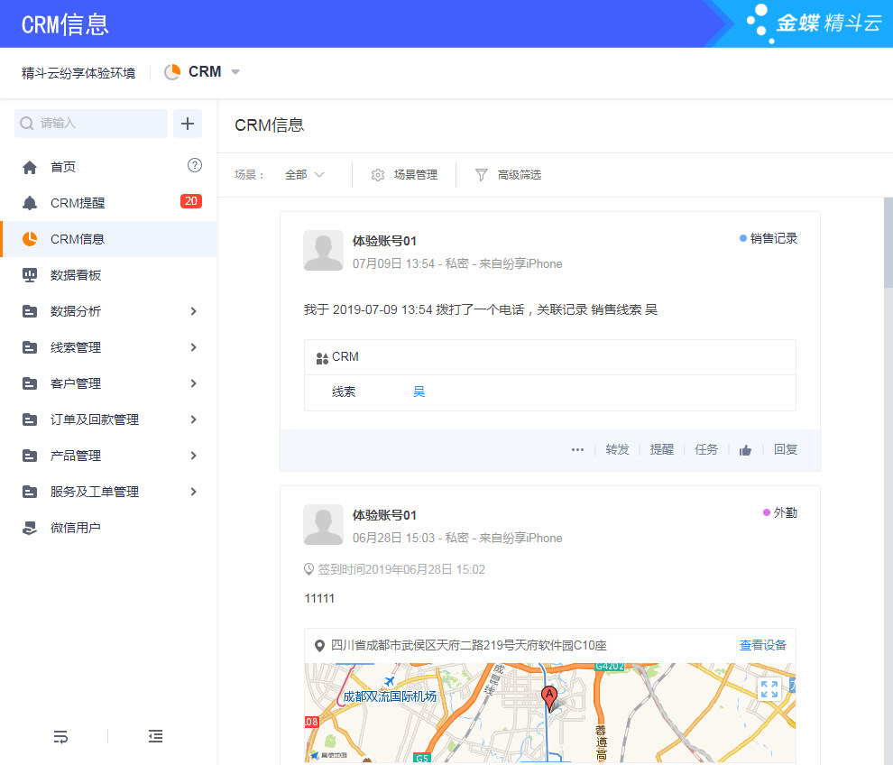Open 数据分析 menu item
The image size is (893, 765).
tap(108, 311)
